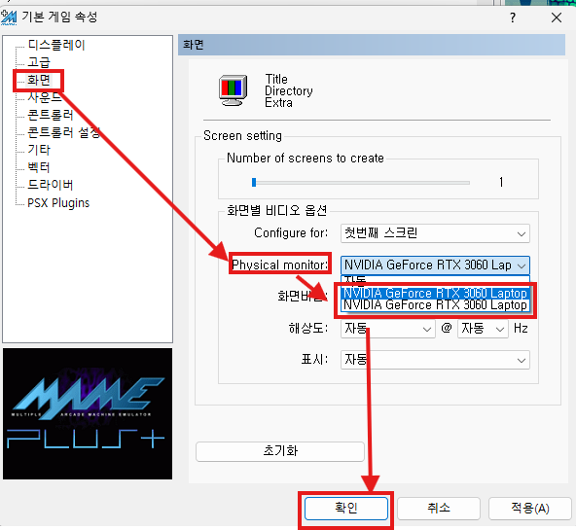The height and width of the screenshot is (530, 576).
Task: Click the monitor icon in 화면 panel
Action: (234, 90)
